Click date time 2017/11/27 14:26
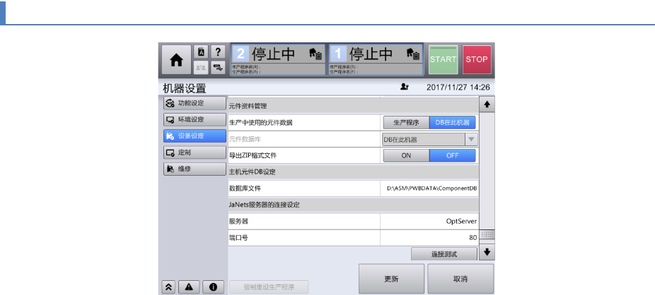The height and width of the screenshot is (295, 655). pos(458,88)
